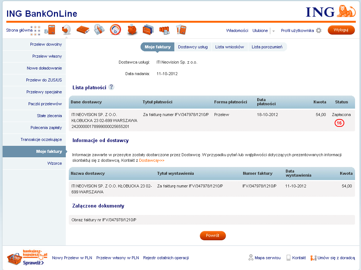The image size is (361, 270).
Task: Open Przelew do ZUS/US in sidebar
Action: coord(34,80)
